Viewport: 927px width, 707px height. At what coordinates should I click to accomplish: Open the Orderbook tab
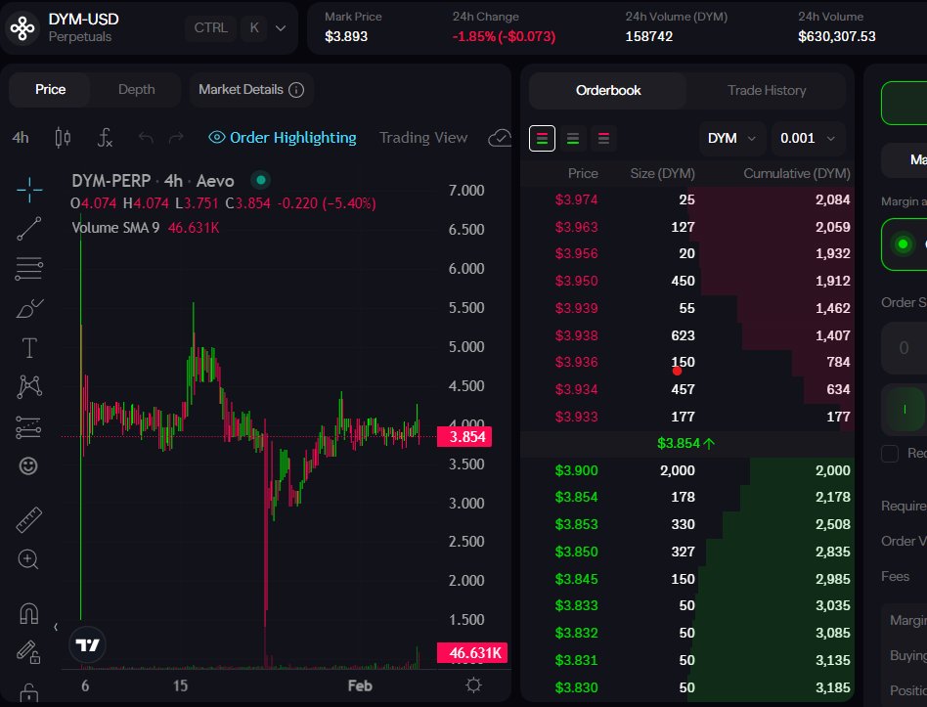coord(608,90)
